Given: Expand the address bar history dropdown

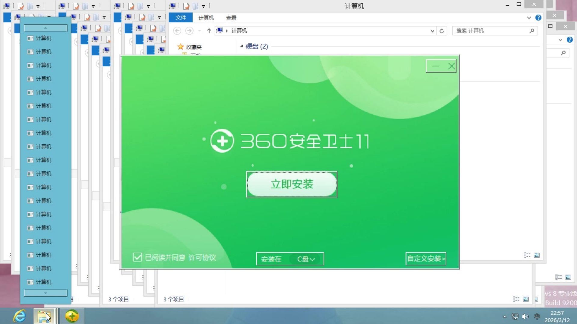Looking at the screenshot, I should [x=432, y=31].
